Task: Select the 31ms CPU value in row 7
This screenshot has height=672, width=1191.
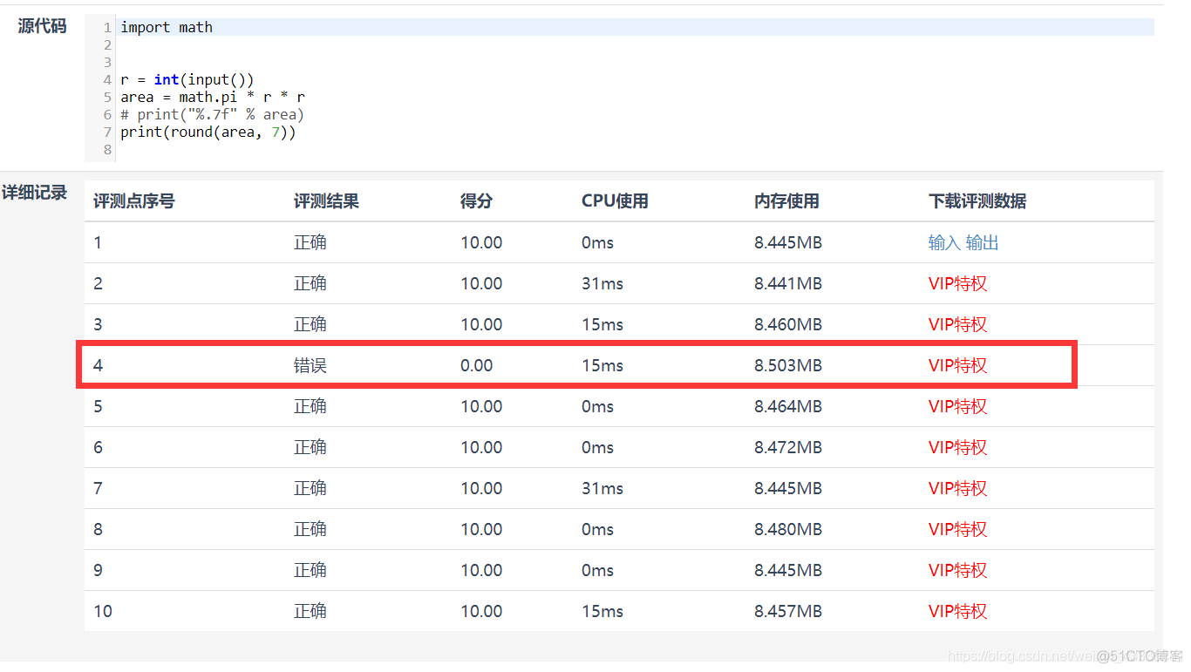Action: 602,488
